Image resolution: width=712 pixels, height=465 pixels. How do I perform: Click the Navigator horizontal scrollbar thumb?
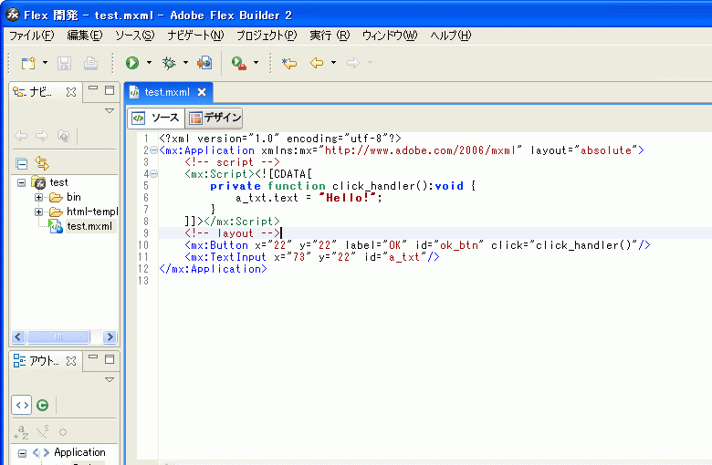(58, 337)
